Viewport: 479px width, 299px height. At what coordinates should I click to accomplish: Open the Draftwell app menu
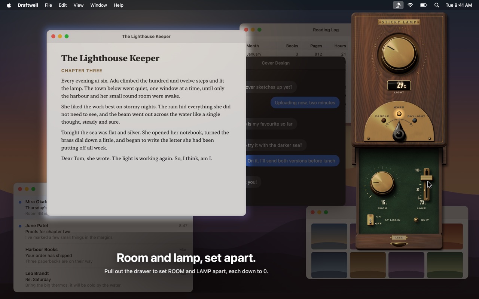(28, 5)
